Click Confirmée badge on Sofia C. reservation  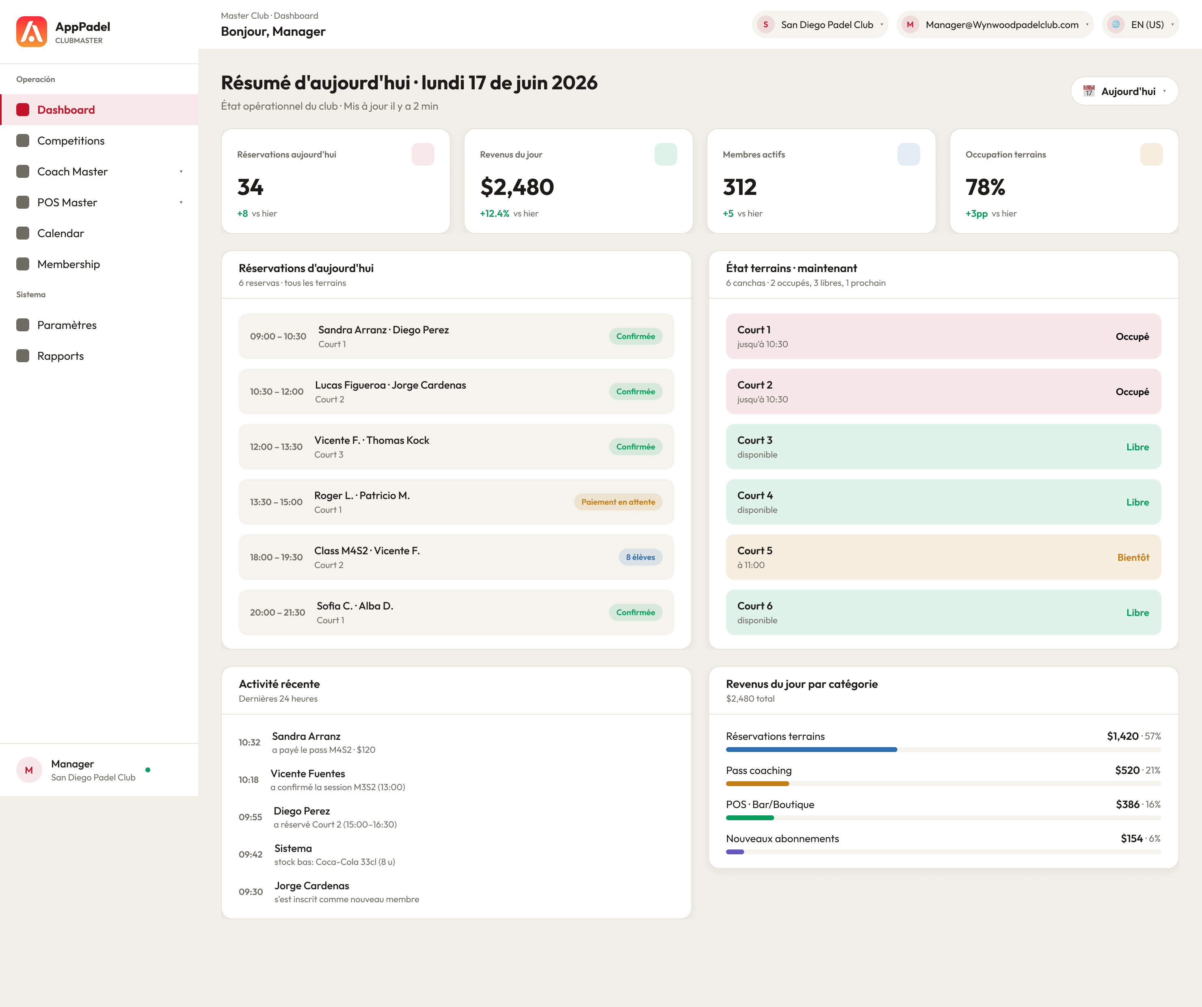(636, 613)
